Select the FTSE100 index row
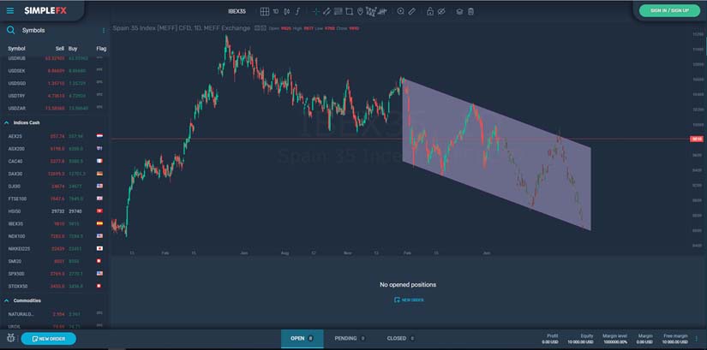This screenshot has height=350, width=707. tap(54, 199)
